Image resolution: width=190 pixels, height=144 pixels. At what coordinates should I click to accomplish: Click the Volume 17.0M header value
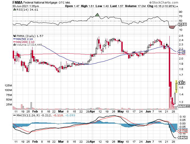[x=135, y=6]
